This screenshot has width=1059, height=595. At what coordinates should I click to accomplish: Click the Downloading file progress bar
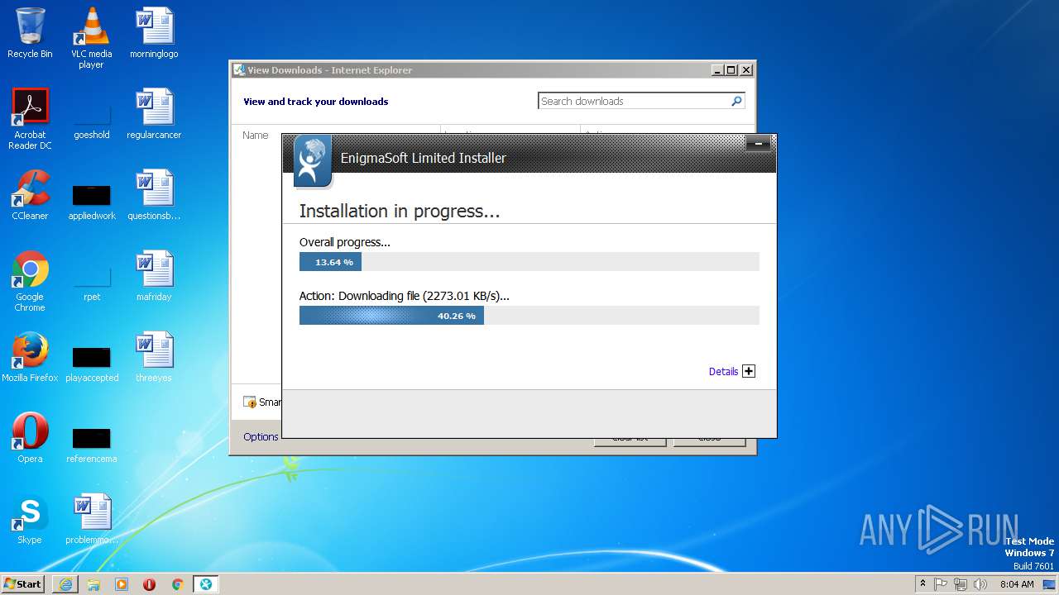tap(529, 316)
